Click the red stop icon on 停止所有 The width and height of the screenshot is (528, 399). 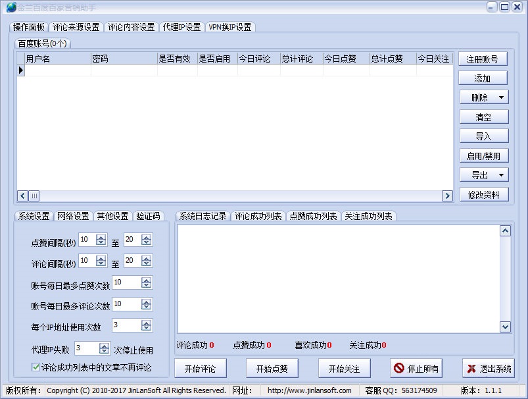click(398, 369)
